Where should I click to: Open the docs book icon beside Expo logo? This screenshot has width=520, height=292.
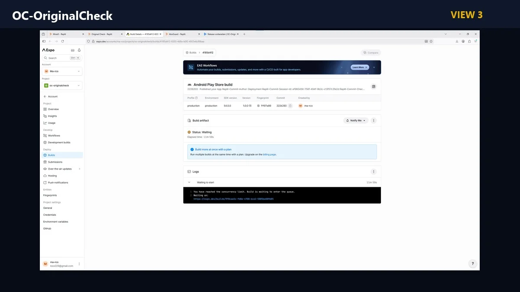72,50
